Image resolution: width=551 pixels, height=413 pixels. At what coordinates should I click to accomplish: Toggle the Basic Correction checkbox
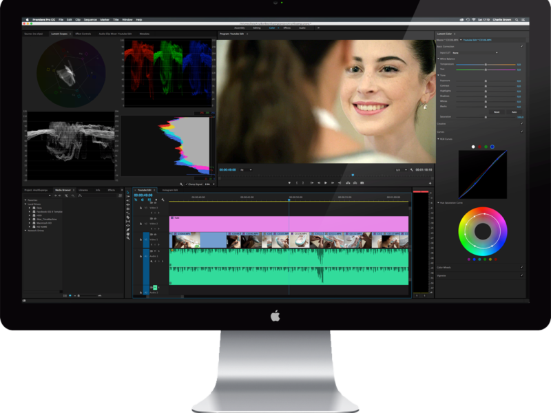click(x=521, y=46)
